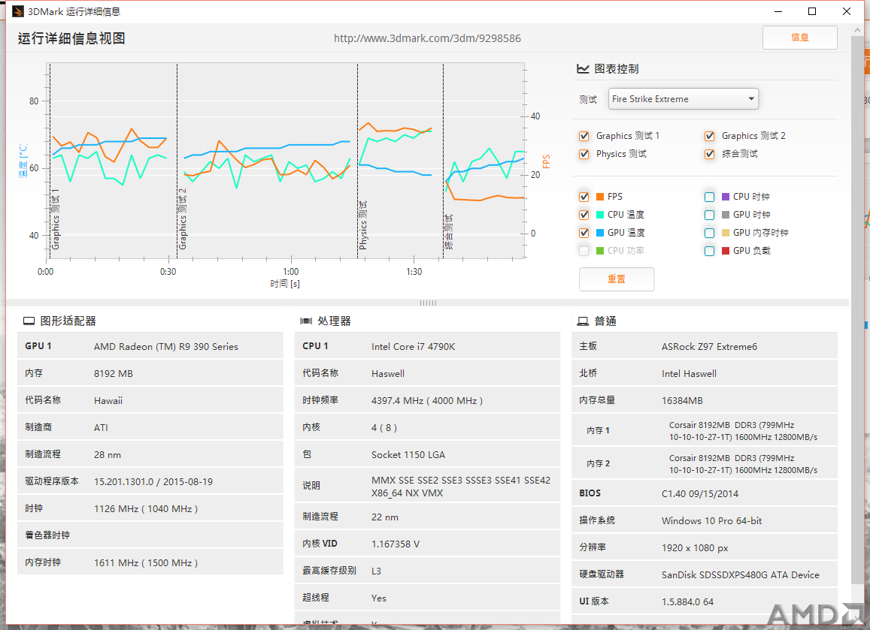870x630 pixels.
Task: Click the chart icon beside 图表控制
Action: (583, 69)
